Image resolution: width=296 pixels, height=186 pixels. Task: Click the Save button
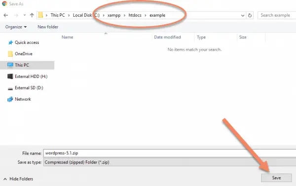tap(276, 178)
